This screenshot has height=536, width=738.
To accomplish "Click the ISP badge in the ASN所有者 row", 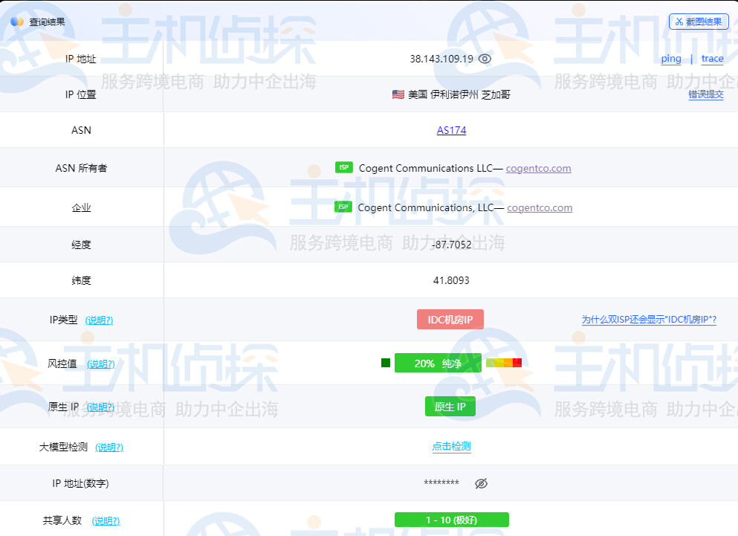I will [x=344, y=167].
